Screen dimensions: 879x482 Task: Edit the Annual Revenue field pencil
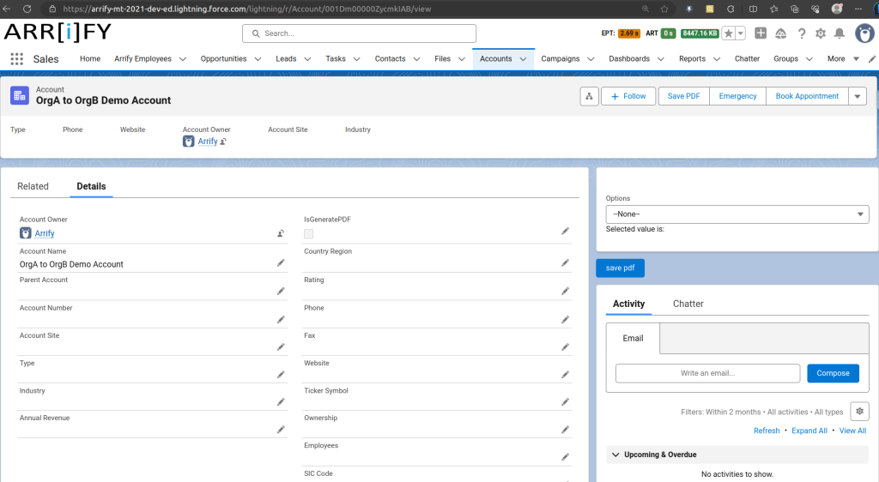coord(281,430)
